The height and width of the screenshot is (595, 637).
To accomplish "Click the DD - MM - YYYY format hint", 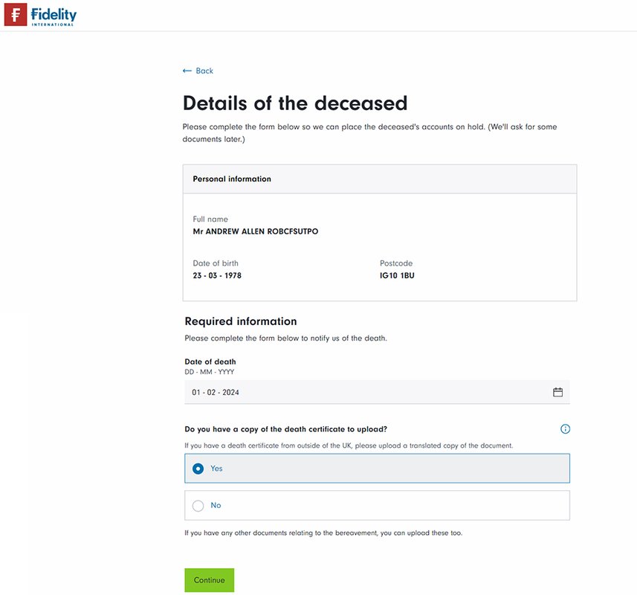I will pos(210,372).
